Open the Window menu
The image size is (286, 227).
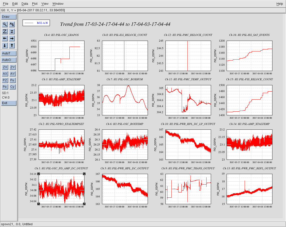(58, 4)
